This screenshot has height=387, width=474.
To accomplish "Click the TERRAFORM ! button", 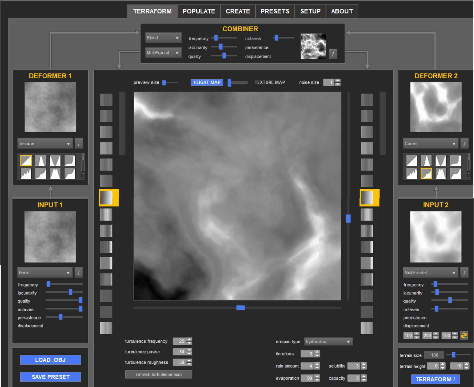I will [x=435, y=379].
